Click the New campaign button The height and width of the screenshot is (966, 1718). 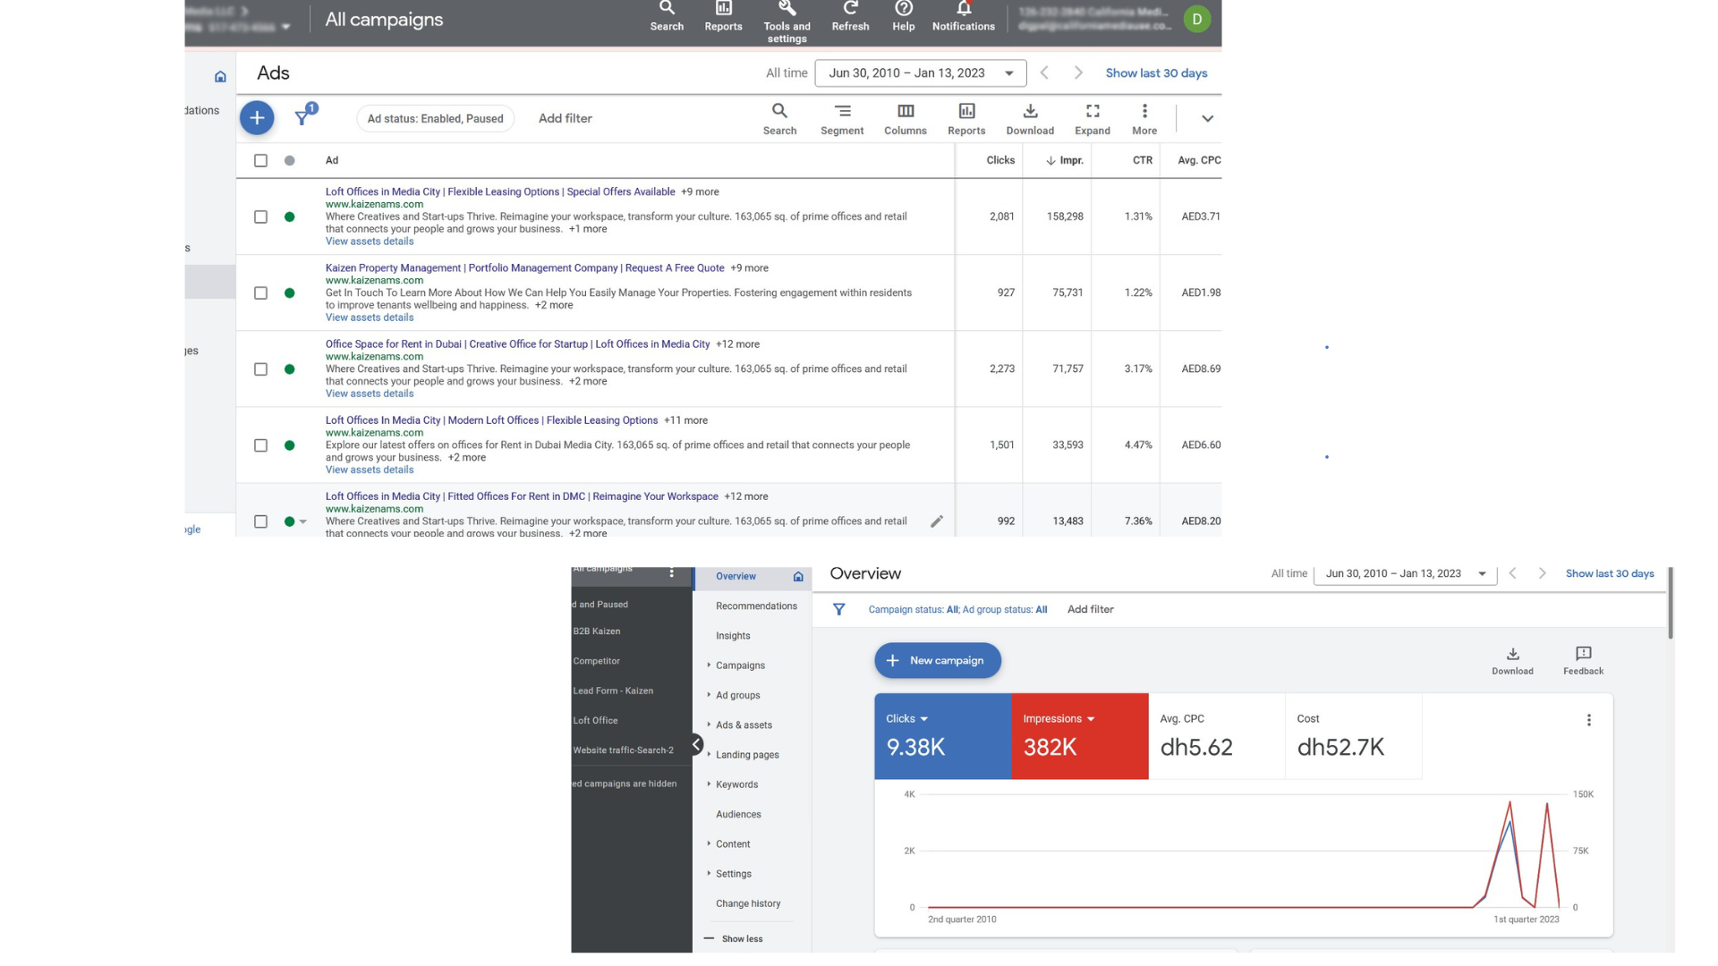pyautogui.click(x=937, y=661)
